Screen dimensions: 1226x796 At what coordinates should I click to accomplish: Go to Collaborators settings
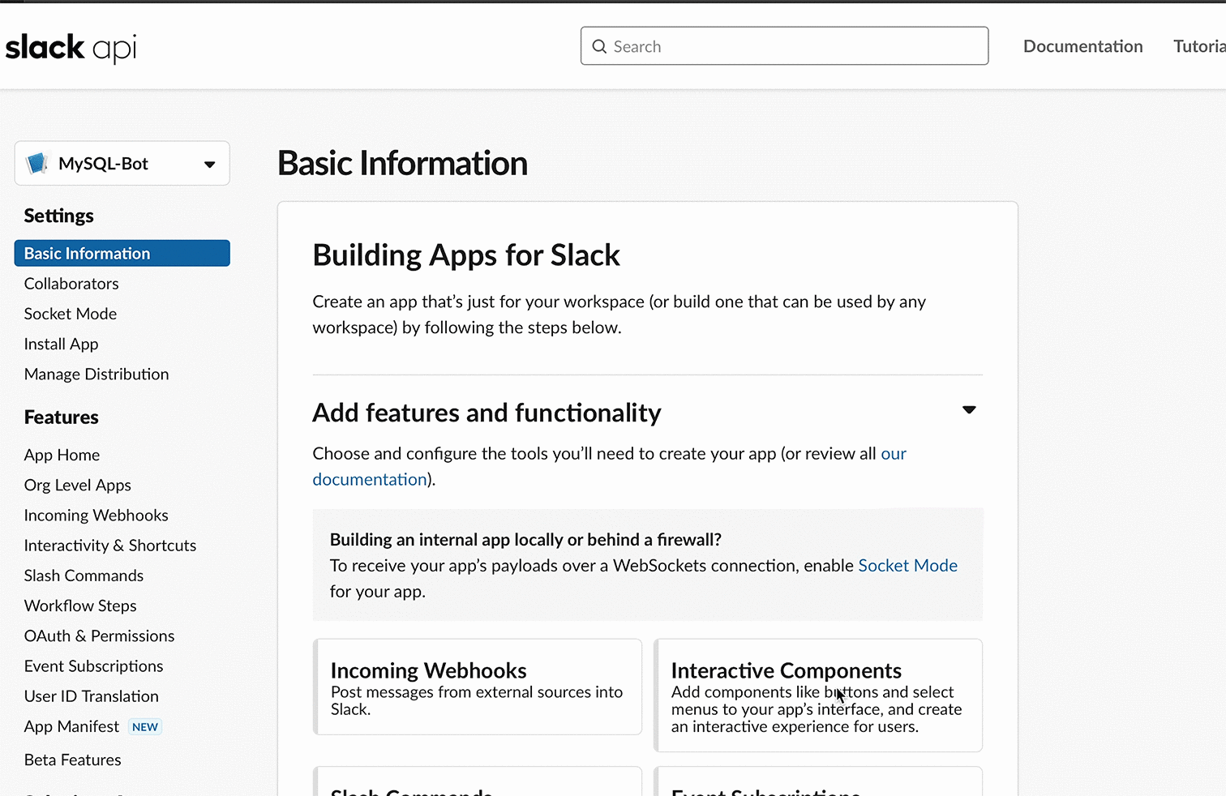click(71, 284)
